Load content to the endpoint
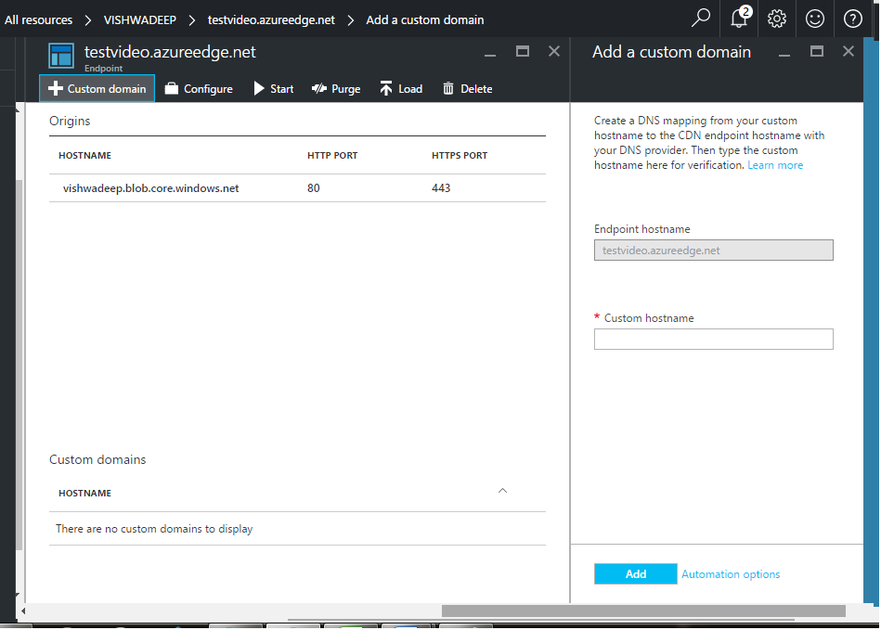Screen dimensions: 881x630 coord(401,89)
